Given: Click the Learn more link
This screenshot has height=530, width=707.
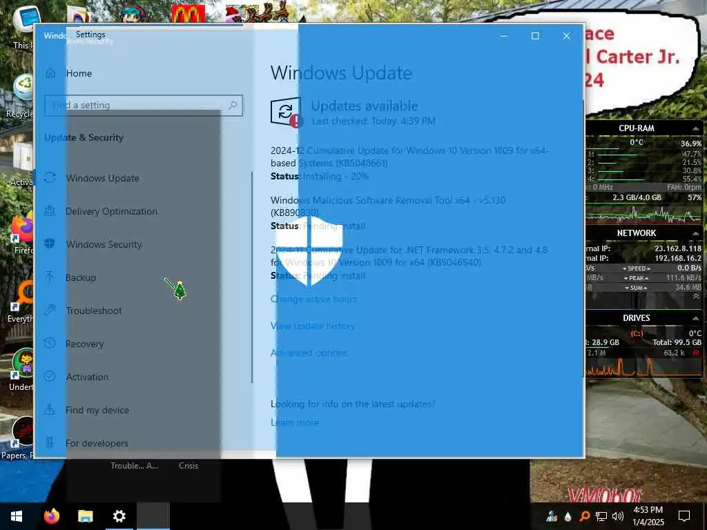Looking at the screenshot, I should coord(295,423).
